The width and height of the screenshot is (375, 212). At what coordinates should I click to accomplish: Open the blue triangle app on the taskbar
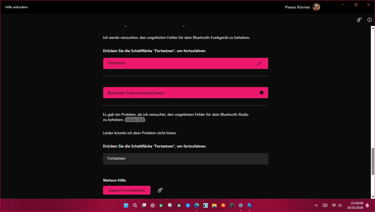(188, 205)
